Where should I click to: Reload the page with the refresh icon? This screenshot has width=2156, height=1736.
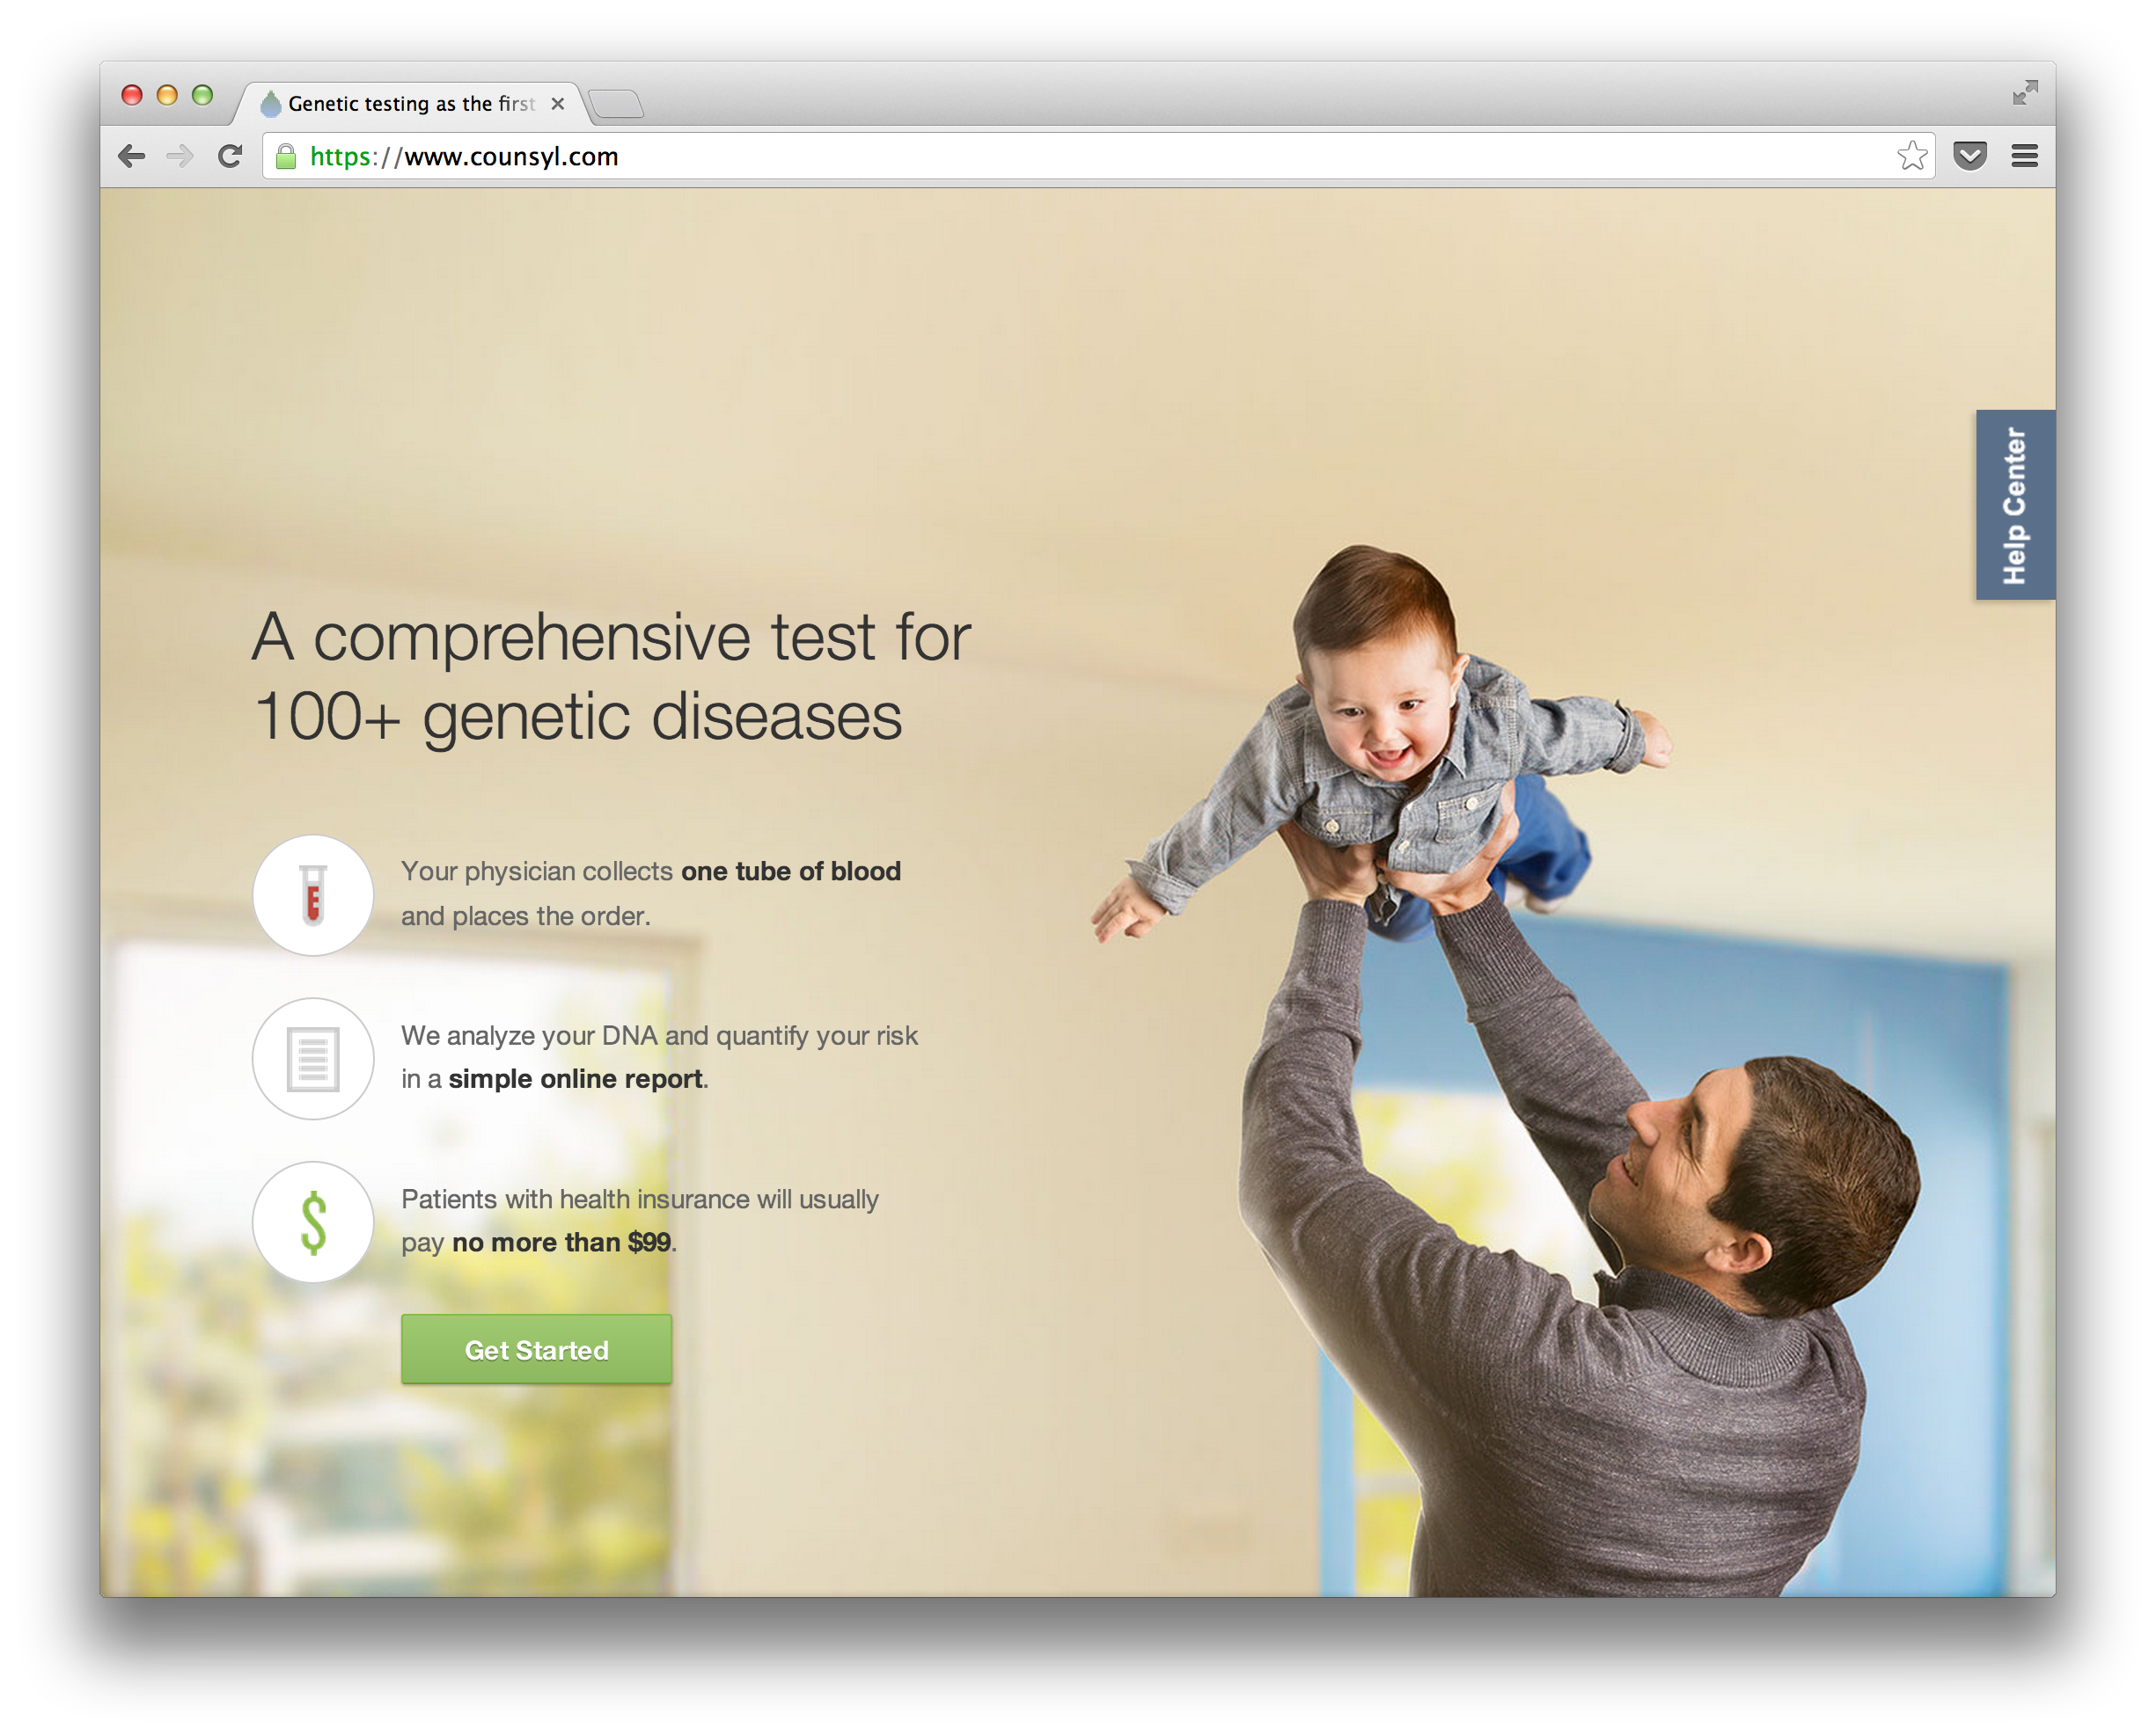230,156
